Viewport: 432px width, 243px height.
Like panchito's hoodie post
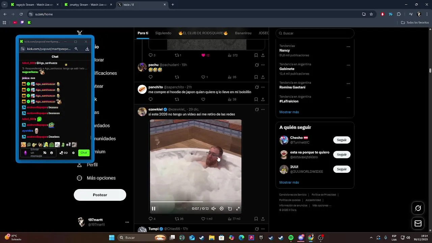click(x=203, y=99)
